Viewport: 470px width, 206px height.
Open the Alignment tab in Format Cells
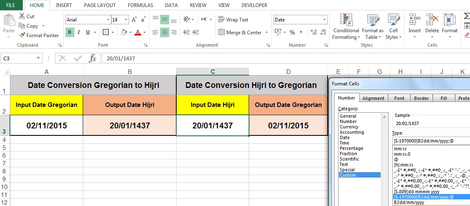[373, 98]
